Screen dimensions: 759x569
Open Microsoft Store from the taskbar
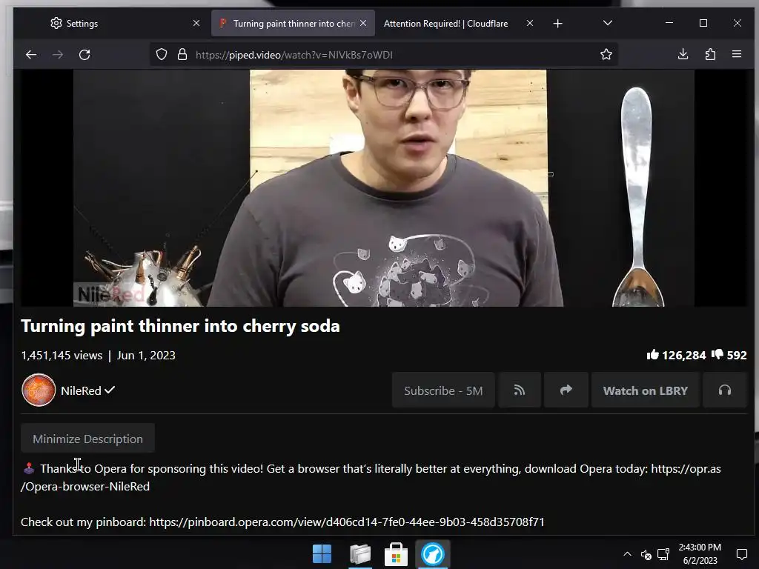[396, 553]
